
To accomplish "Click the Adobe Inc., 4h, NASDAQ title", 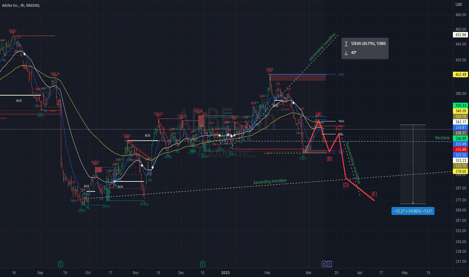I will point(21,6).
